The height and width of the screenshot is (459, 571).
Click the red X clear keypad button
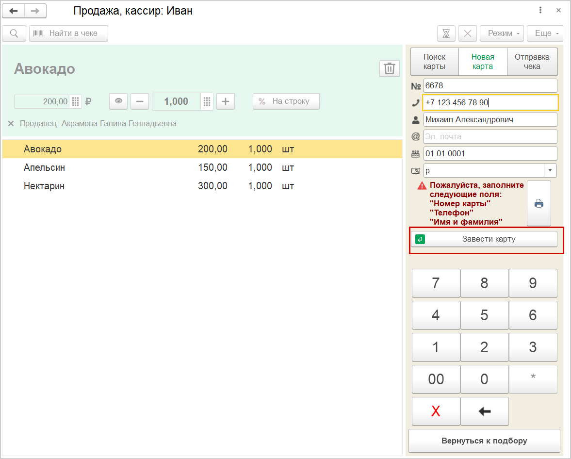[436, 411]
